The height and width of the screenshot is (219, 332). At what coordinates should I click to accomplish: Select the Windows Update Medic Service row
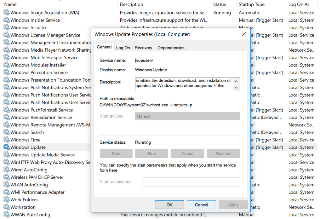pos(43,155)
